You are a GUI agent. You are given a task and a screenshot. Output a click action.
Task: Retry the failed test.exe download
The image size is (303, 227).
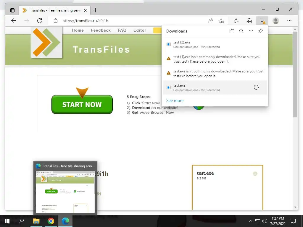pyautogui.click(x=256, y=87)
